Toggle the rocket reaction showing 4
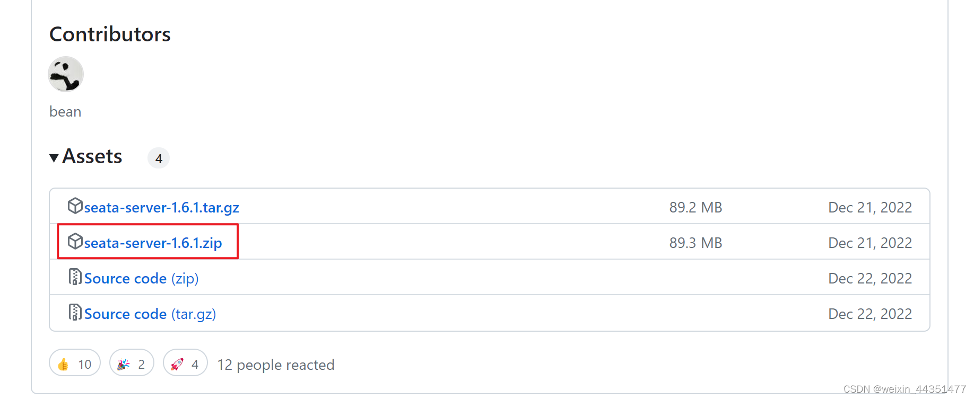 [185, 363]
